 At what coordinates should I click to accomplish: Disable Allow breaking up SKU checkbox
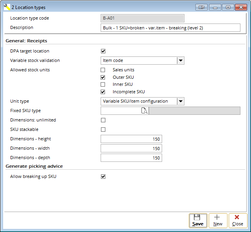[103, 176]
